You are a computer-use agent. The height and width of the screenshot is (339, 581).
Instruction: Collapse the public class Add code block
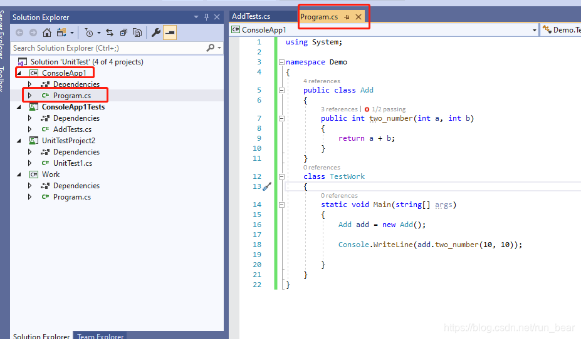click(x=281, y=90)
